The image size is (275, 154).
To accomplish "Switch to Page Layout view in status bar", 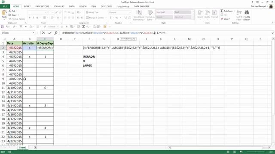I will pos(235,152).
